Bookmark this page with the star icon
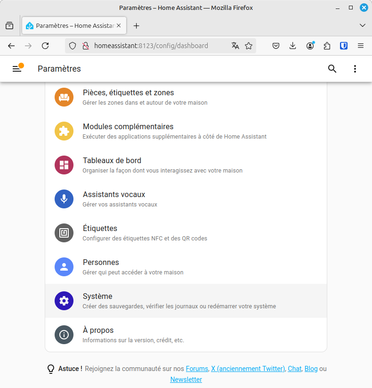The image size is (372, 388). pos(249,46)
